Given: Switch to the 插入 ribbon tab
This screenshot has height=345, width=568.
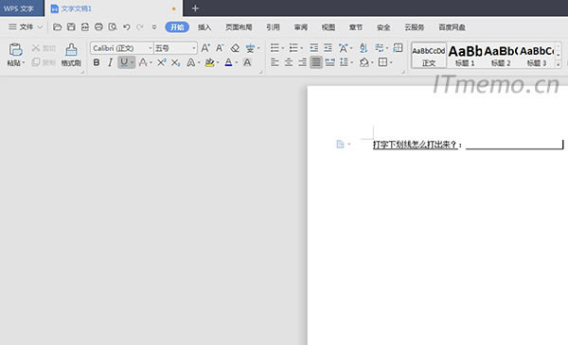Looking at the screenshot, I should click(204, 27).
